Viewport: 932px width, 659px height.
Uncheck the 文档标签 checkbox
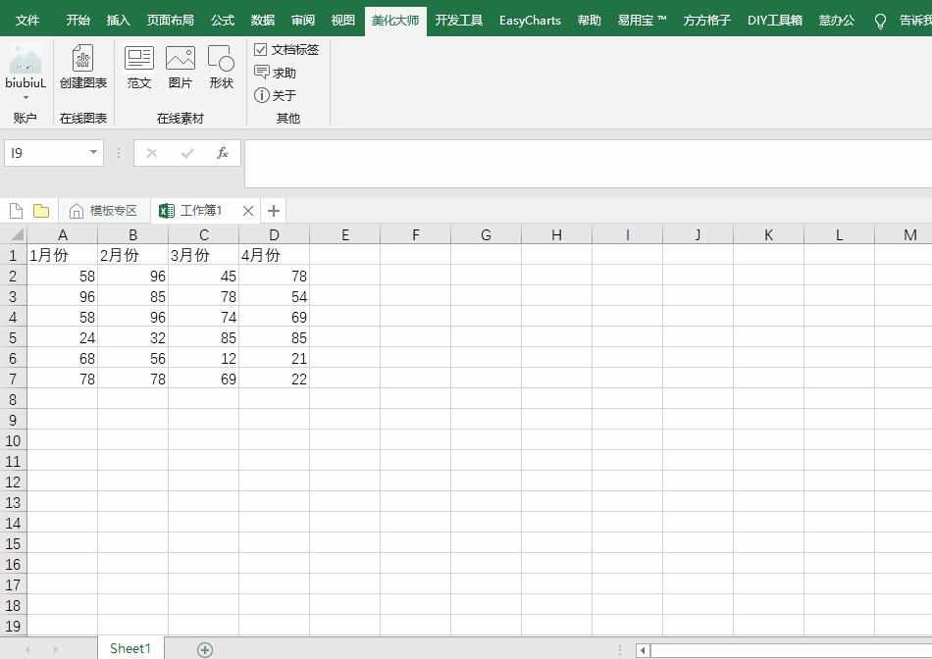coord(262,48)
